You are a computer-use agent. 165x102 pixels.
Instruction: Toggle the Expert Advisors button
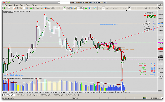pos(50,8)
